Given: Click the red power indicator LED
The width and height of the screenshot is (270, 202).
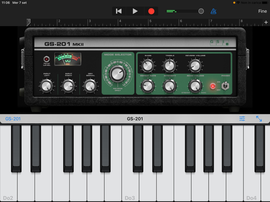Looking at the screenshot, I should (x=213, y=86).
